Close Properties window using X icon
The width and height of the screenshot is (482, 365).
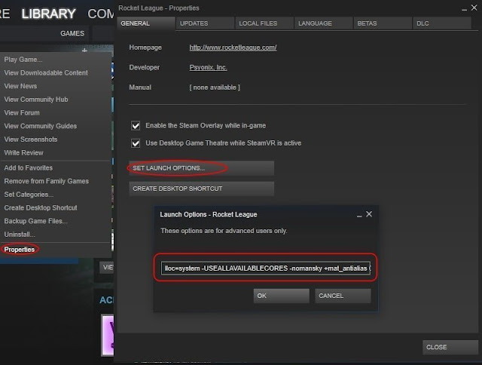474,8
